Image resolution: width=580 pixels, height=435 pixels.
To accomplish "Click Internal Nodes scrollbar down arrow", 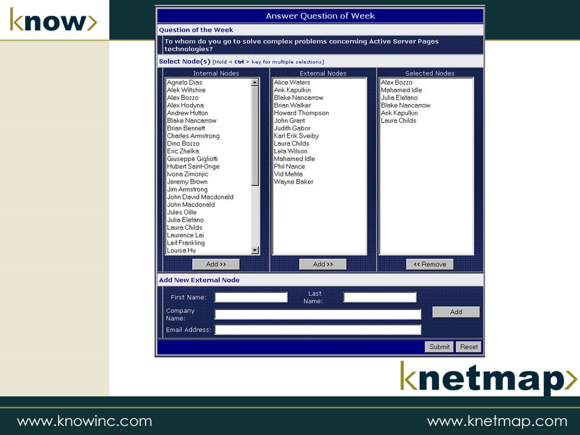I will point(254,250).
